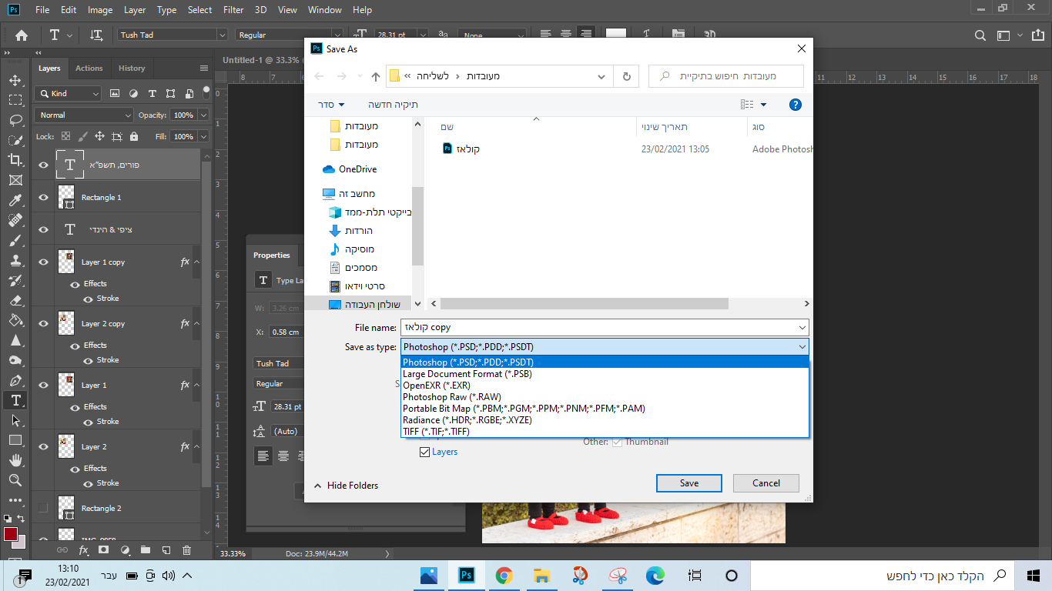Select the Lasso tool

pyautogui.click(x=15, y=120)
